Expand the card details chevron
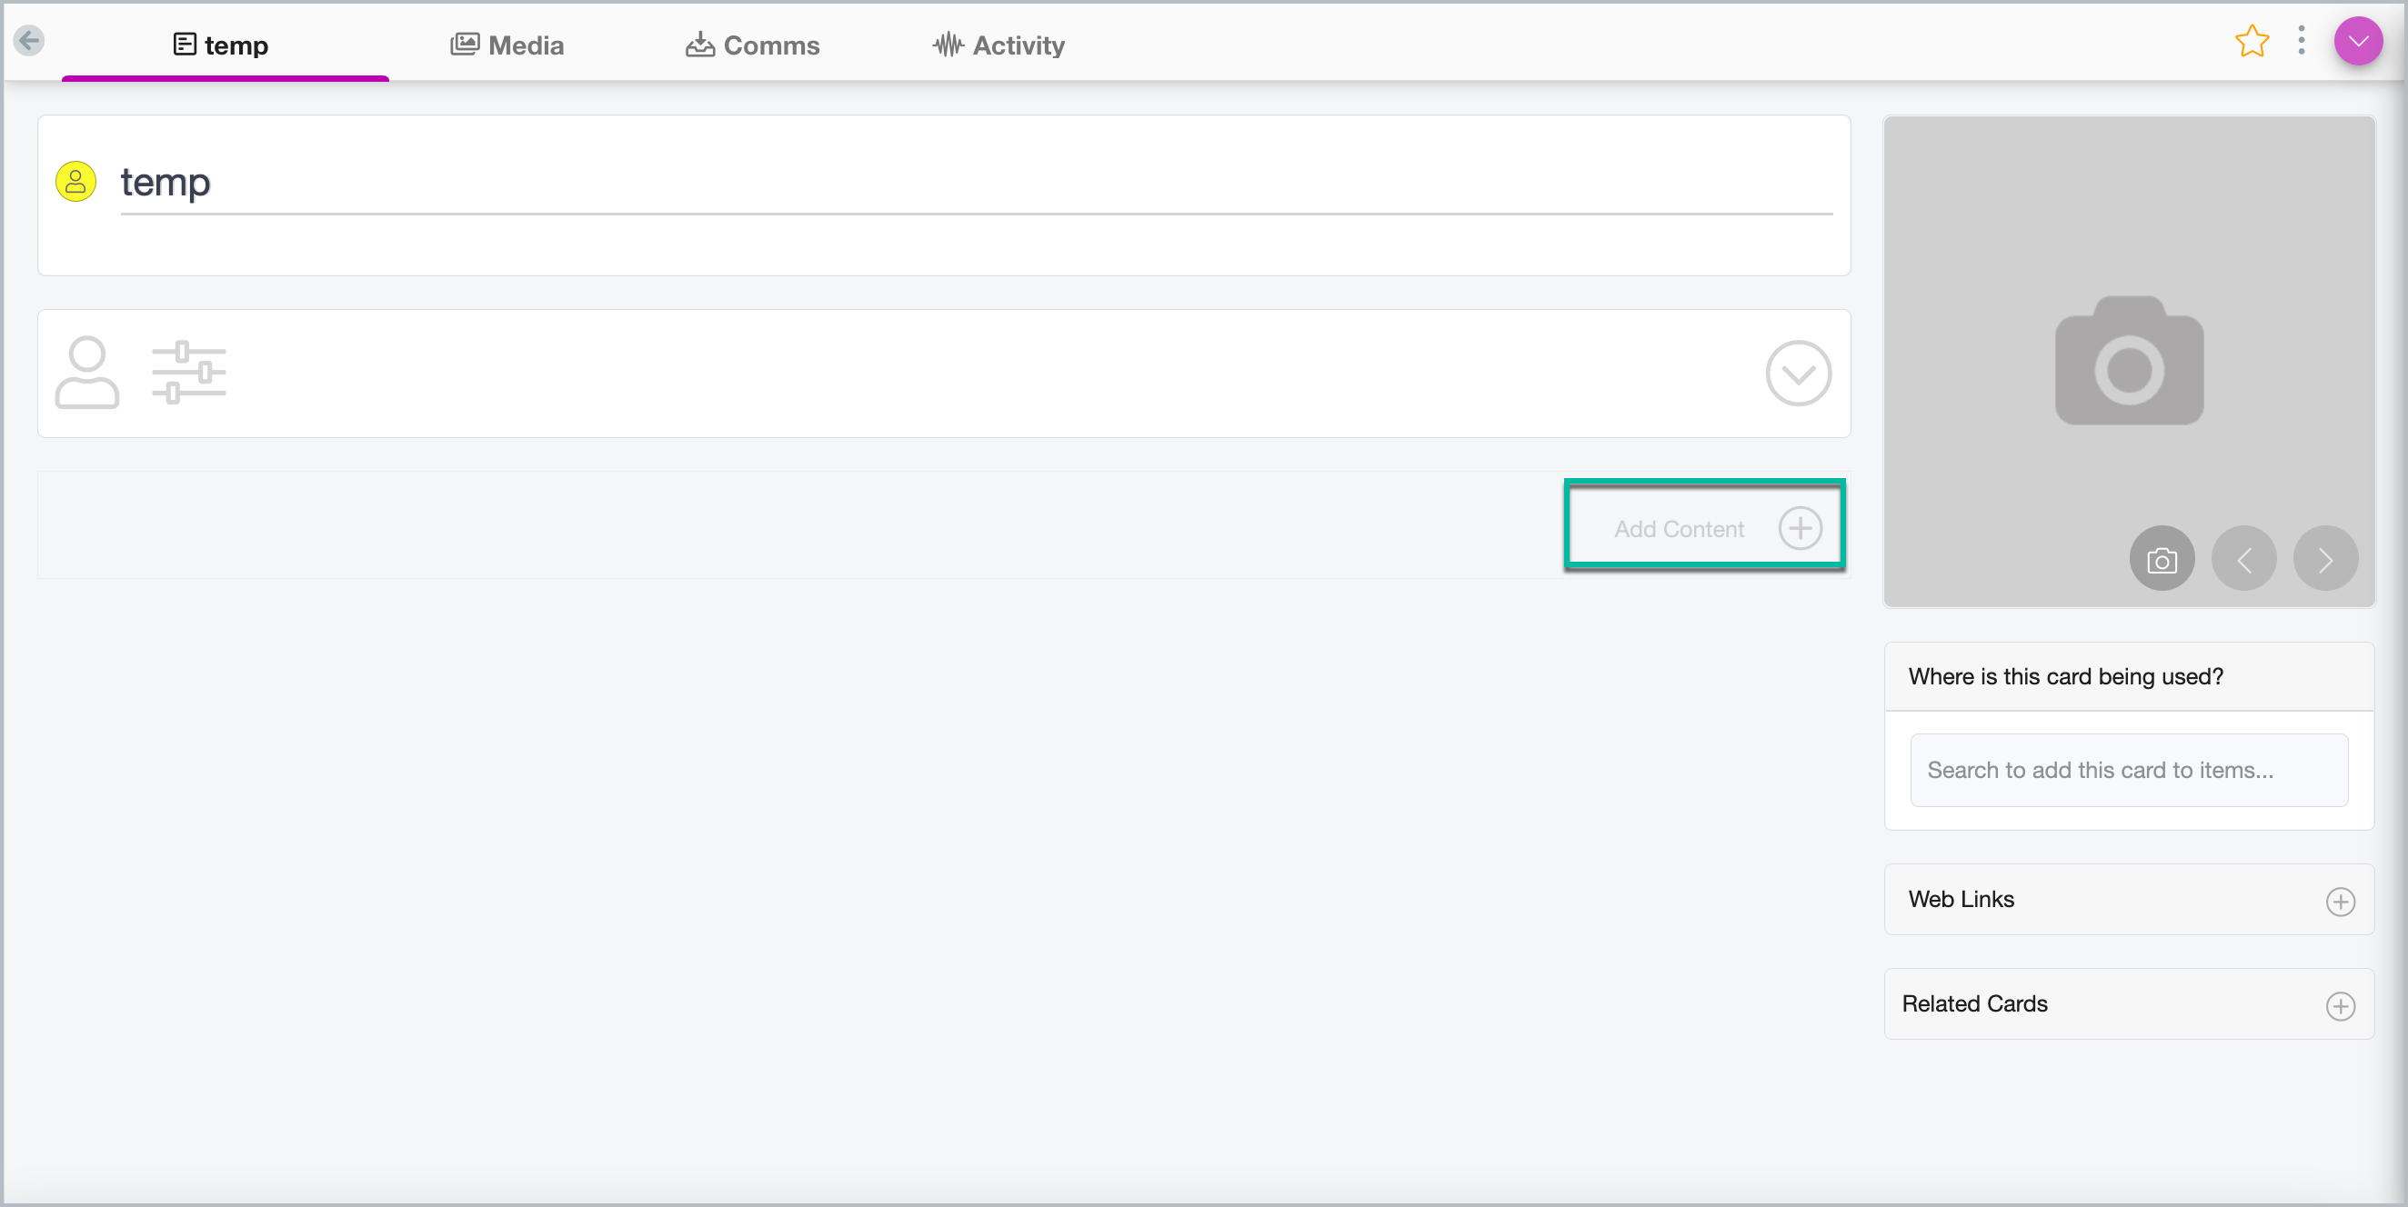2408x1207 pixels. pos(1797,374)
